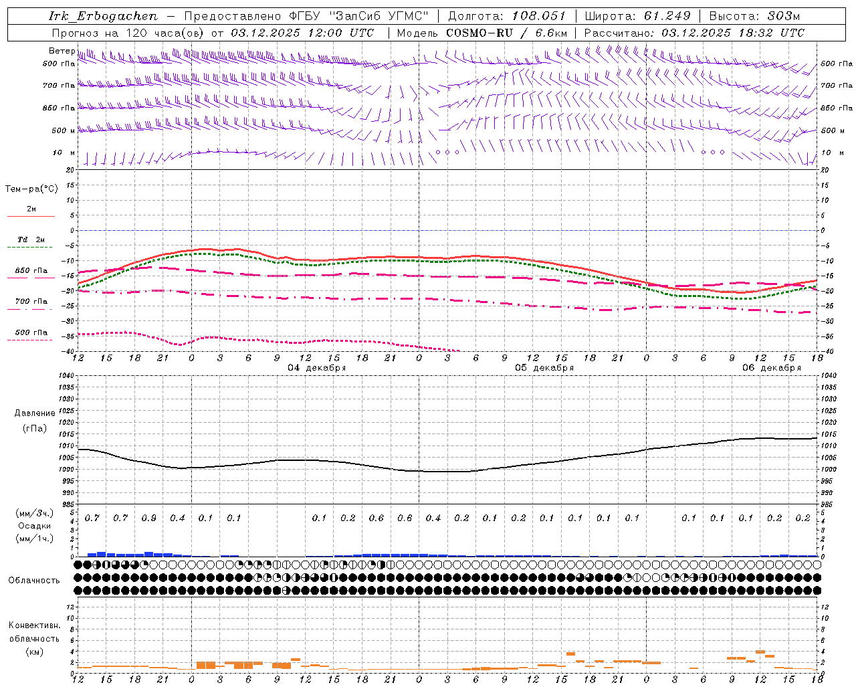Select the latitude value Широта: 61.249
This screenshot has width=856, height=685.
(637, 16)
